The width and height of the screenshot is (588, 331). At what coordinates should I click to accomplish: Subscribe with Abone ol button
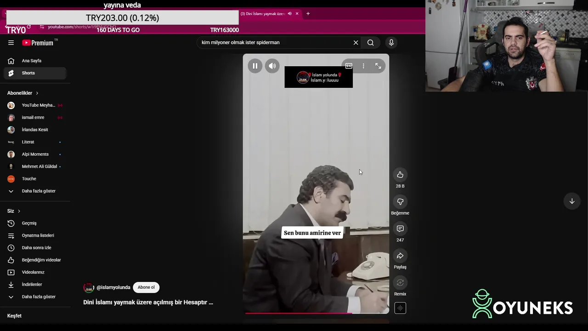[x=146, y=287]
